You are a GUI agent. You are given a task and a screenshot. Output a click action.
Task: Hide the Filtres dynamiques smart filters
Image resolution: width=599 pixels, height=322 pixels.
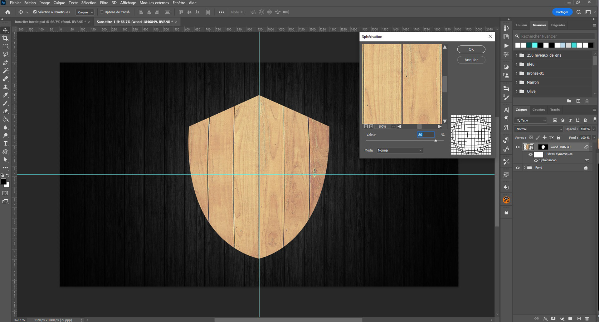point(530,154)
